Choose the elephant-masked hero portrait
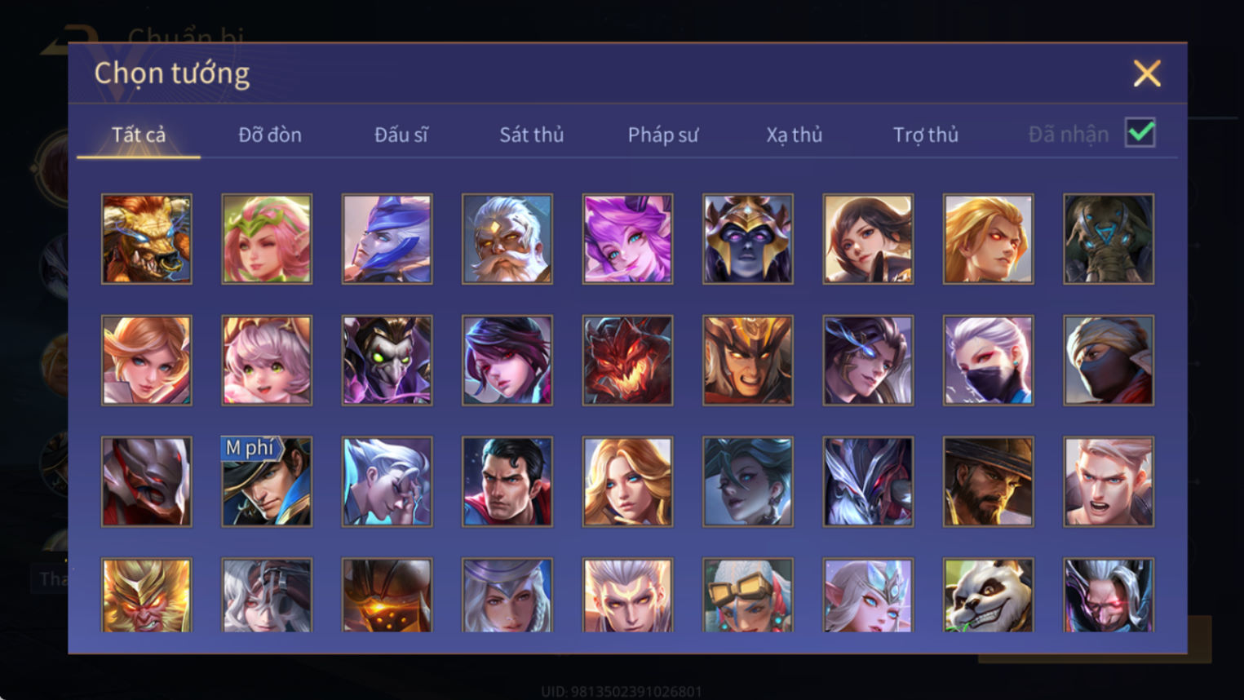Viewport: 1244px width, 700px height. click(1108, 239)
